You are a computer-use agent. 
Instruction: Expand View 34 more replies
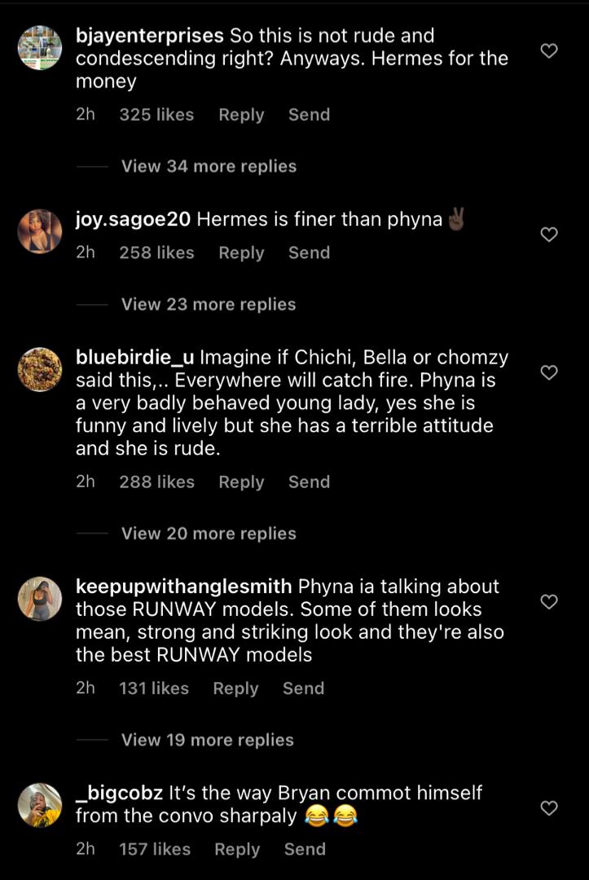[209, 166]
